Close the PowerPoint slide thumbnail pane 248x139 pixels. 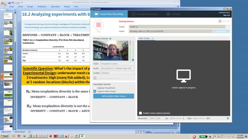pyautogui.click(x=15, y=10)
